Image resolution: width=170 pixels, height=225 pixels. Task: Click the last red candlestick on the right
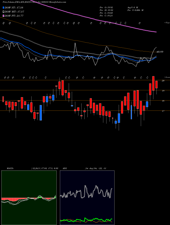pos(156,85)
